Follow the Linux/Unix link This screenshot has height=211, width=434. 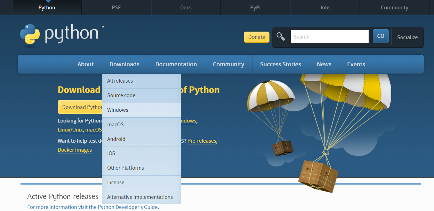70,130
